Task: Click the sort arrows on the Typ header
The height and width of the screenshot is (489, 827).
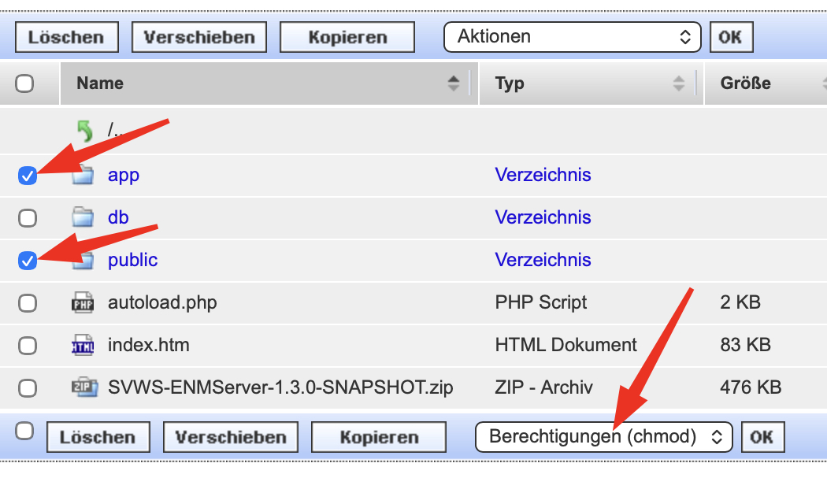Action: pyautogui.click(x=676, y=83)
